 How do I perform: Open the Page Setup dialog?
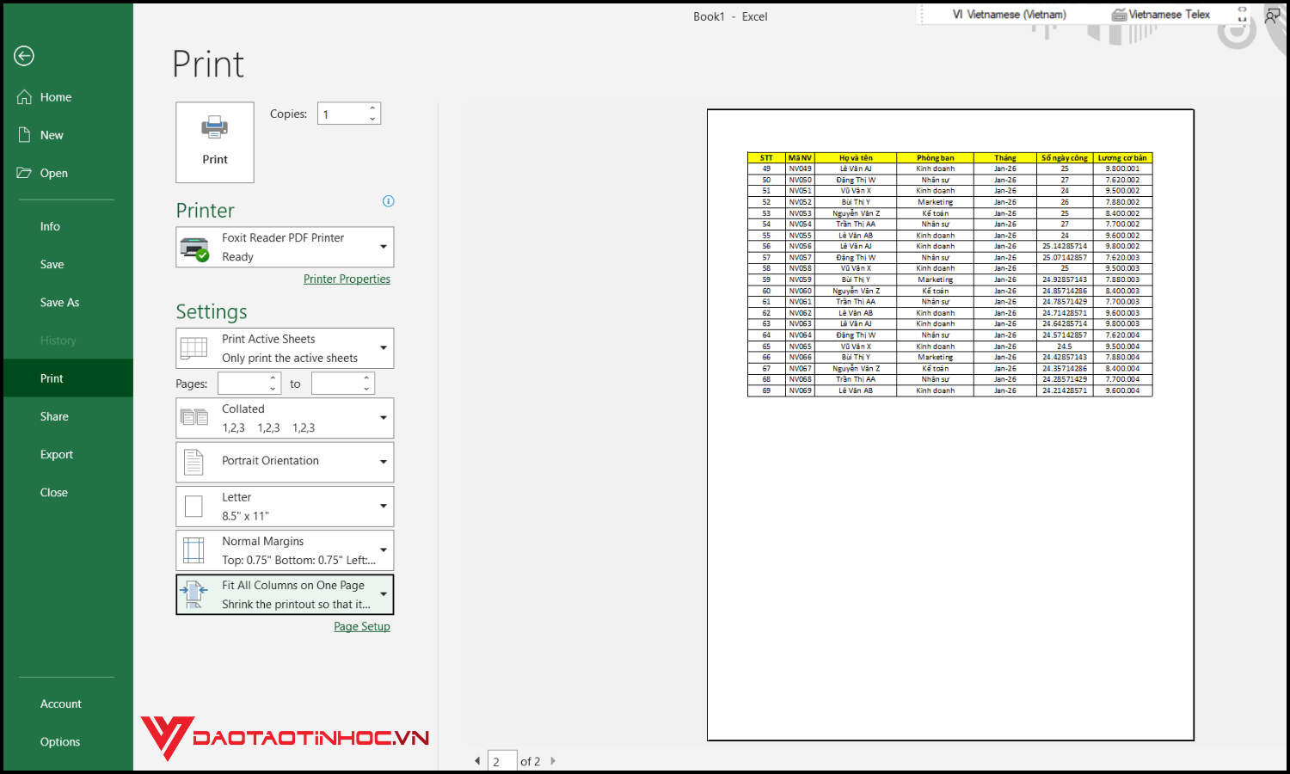[362, 626]
